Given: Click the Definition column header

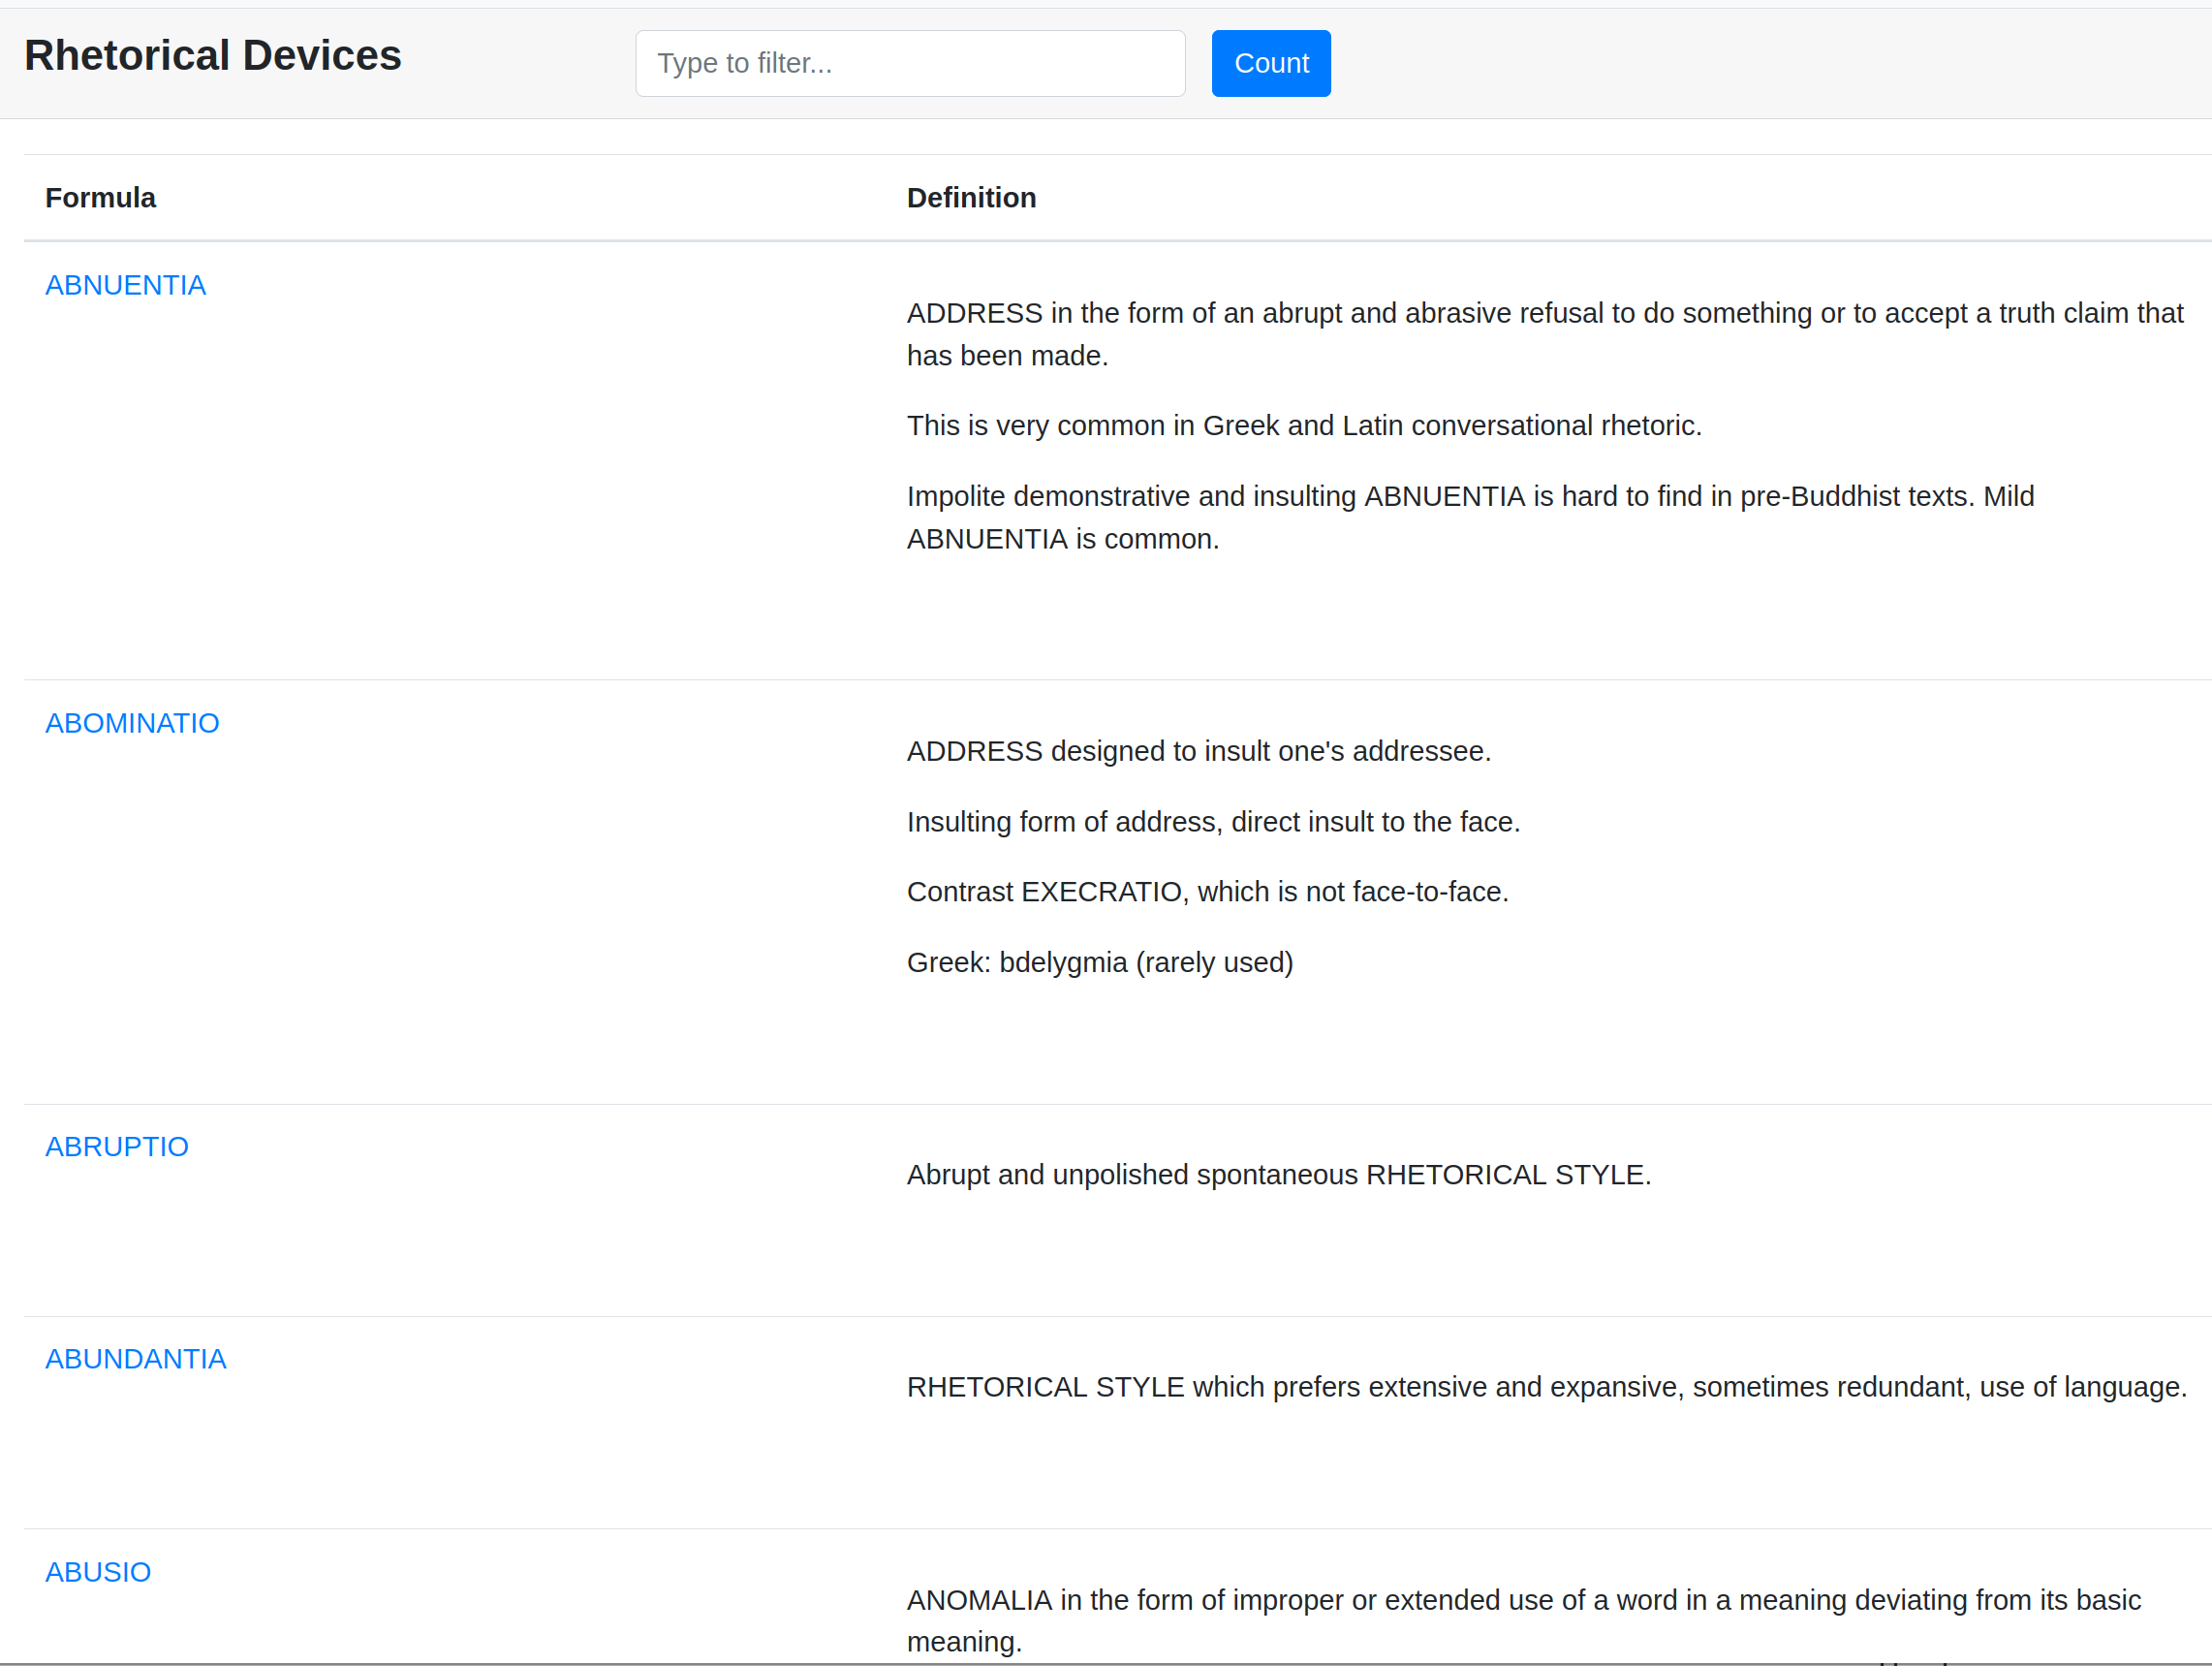Looking at the screenshot, I should coord(971,198).
